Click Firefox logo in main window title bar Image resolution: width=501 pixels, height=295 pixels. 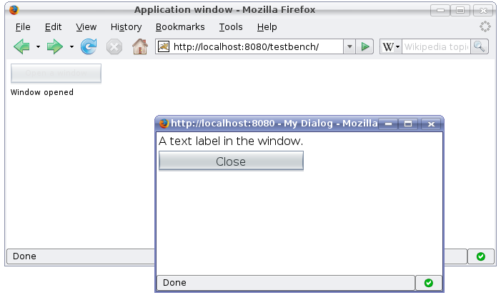14,10
